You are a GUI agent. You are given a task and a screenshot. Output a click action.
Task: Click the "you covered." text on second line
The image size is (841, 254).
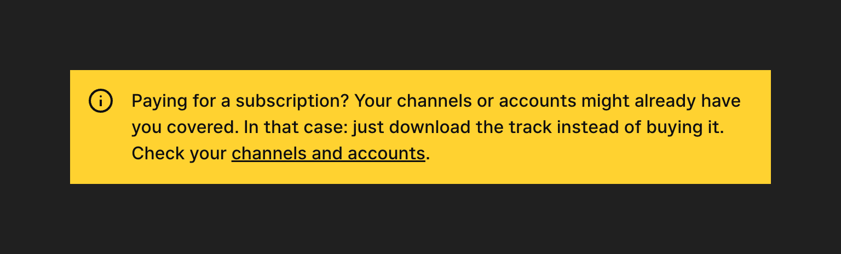pos(185,128)
